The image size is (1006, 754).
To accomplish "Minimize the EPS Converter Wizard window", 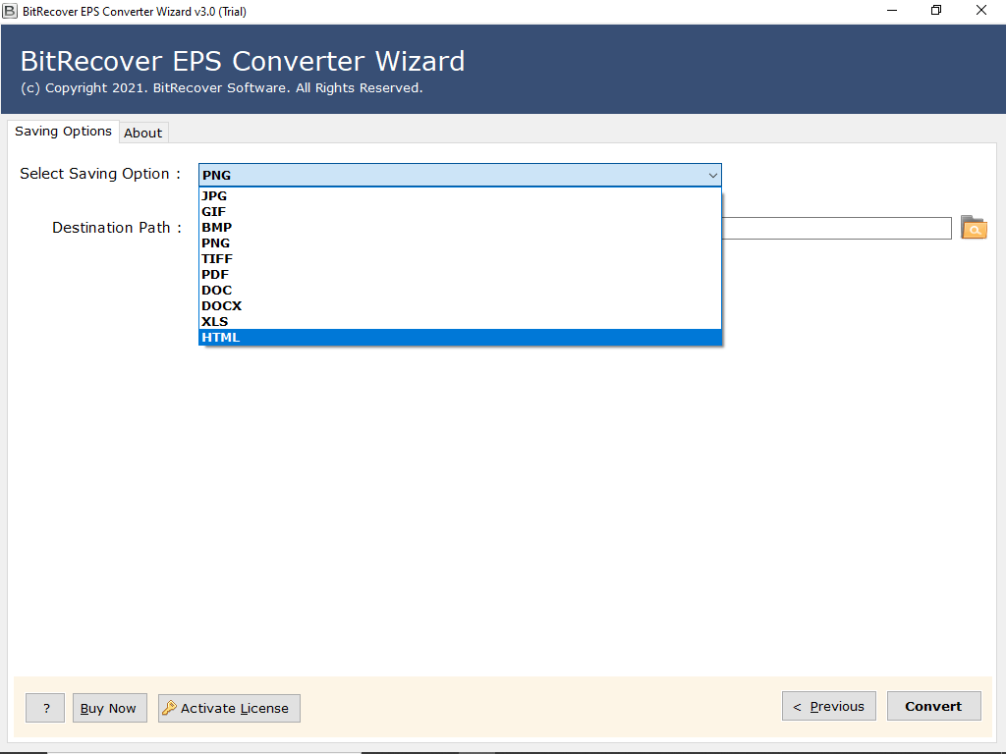I will pos(892,11).
